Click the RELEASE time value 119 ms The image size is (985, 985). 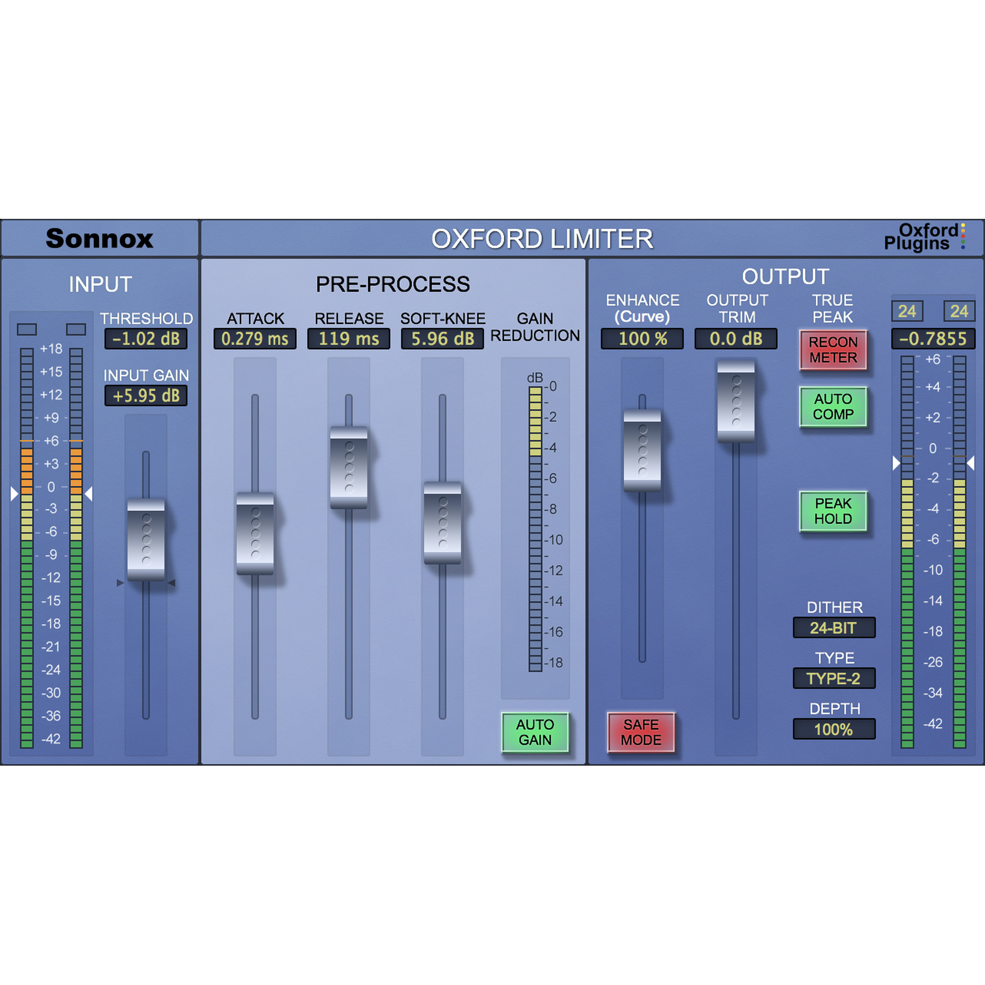tap(349, 338)
